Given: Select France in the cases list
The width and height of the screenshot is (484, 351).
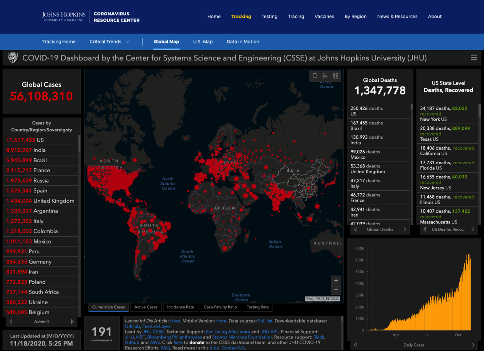Looking at the screenshot, I should click(42, 170).
